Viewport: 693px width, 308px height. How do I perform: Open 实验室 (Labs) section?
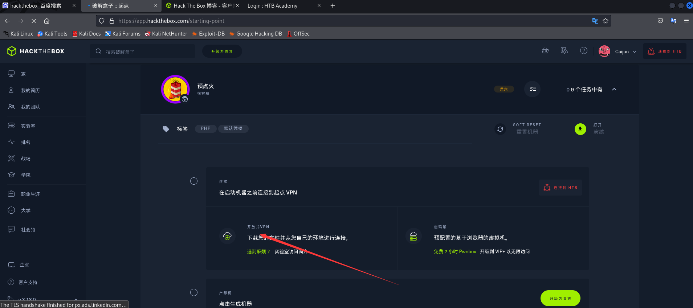(28, 126)
